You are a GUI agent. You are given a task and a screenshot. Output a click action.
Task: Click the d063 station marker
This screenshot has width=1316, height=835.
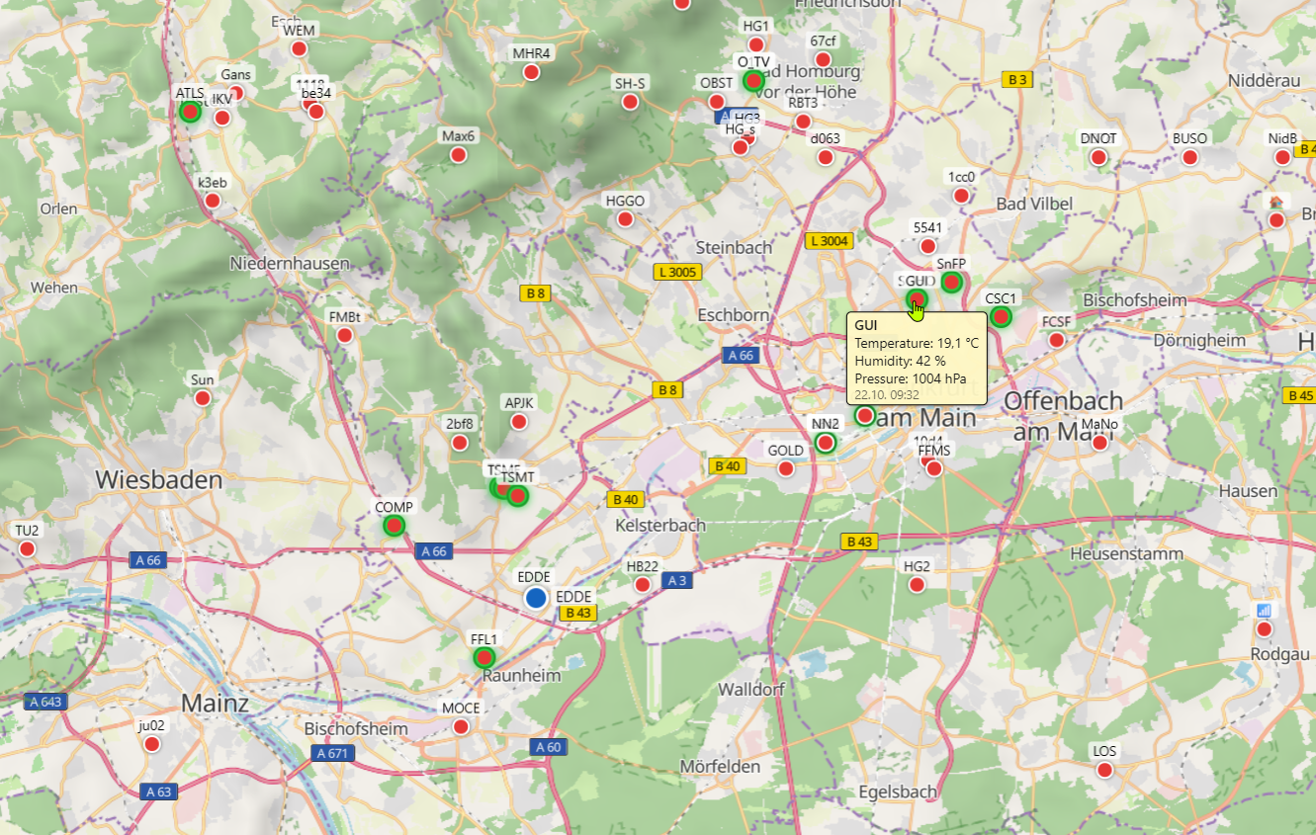point(825,157)
